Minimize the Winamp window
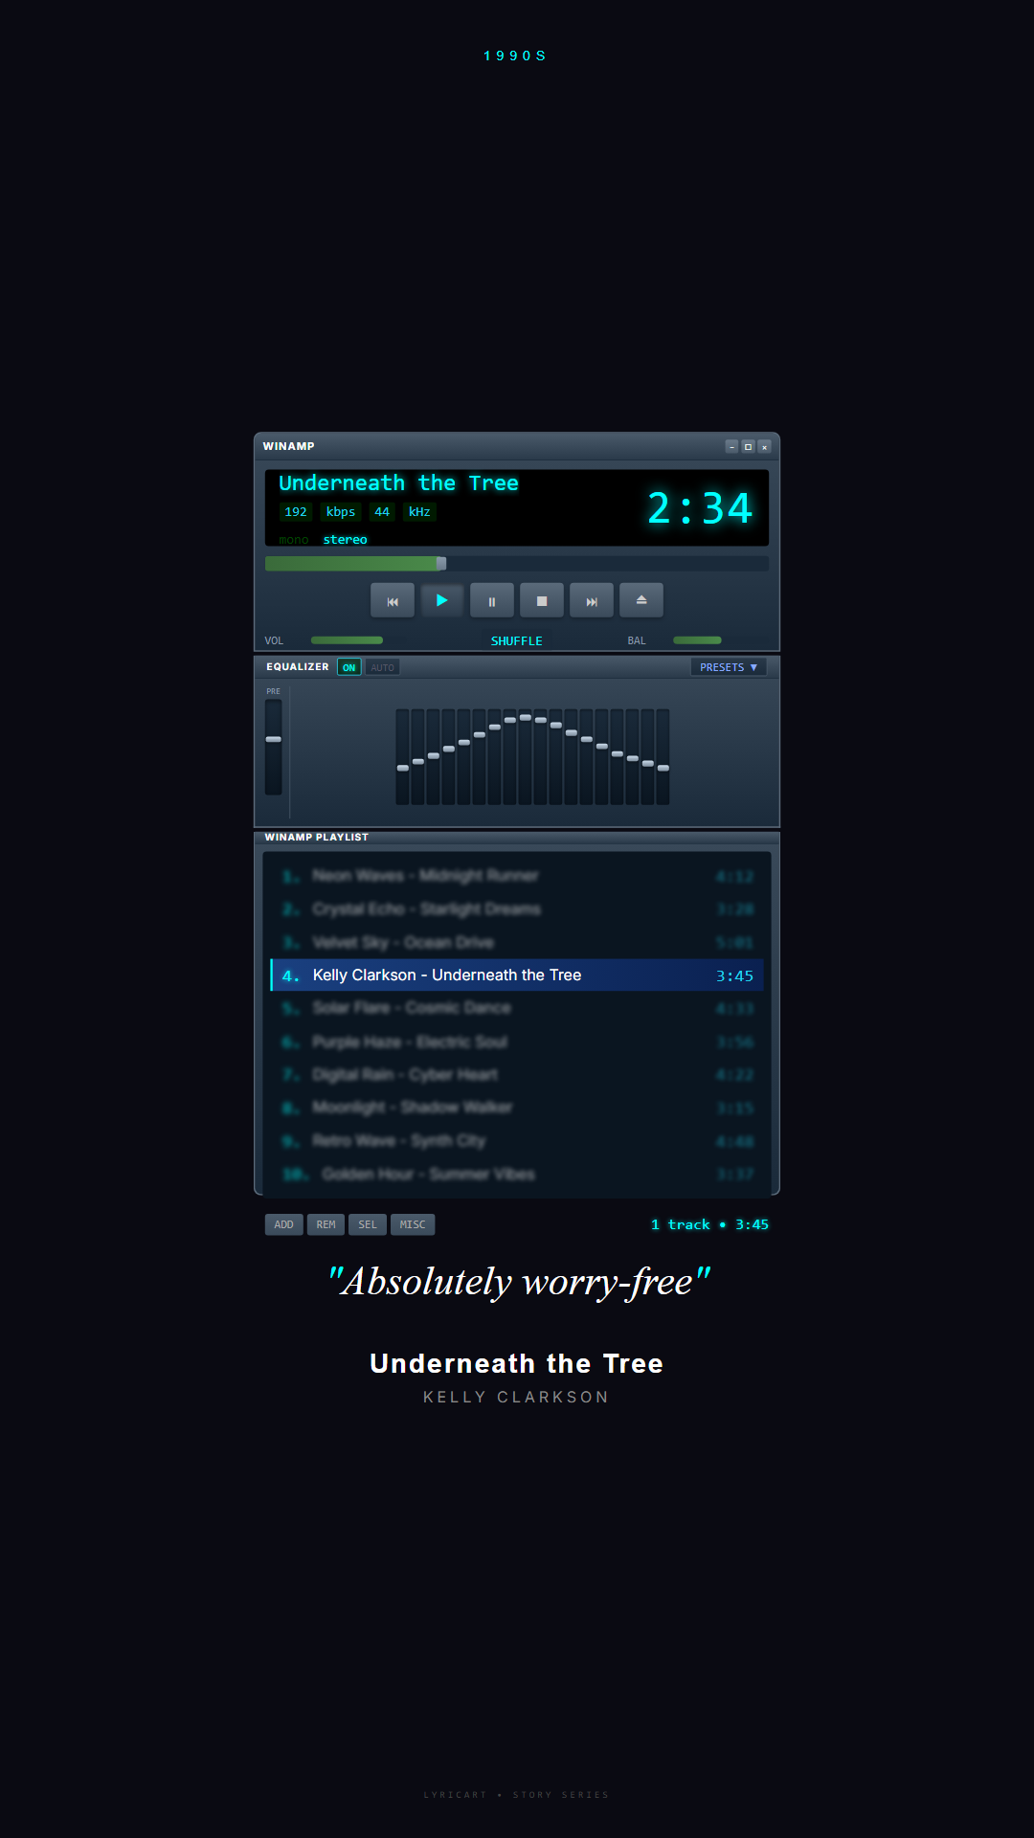Viewport: 1034px width, 1838px height. 731,447
